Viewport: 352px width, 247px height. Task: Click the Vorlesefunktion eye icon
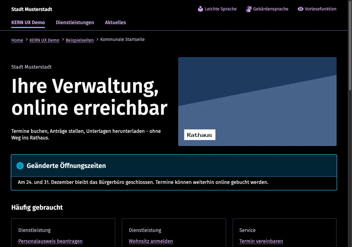coord(301,9)
